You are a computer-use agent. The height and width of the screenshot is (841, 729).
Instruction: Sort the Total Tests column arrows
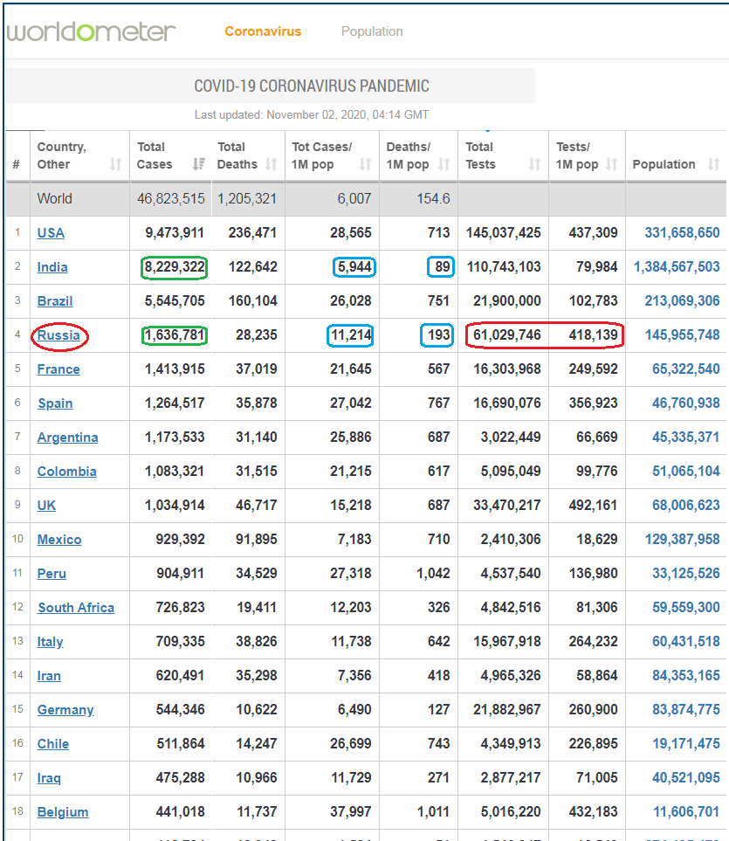[534, 164]
